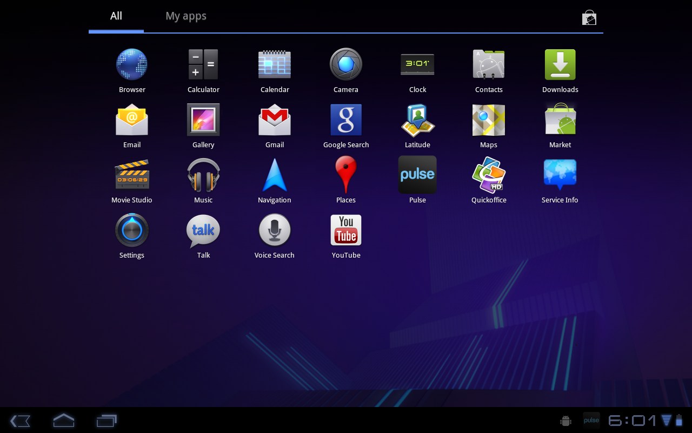
Task: Tap the Home button in system bar
Action: pyautogui.click(x=63, y=420)
